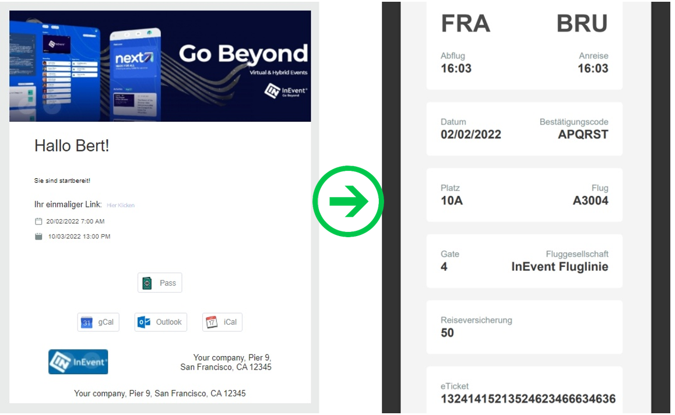Click the end date calendar icon

coord(38,236)
